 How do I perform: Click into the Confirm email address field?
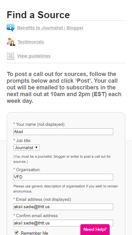click(63, 223)
